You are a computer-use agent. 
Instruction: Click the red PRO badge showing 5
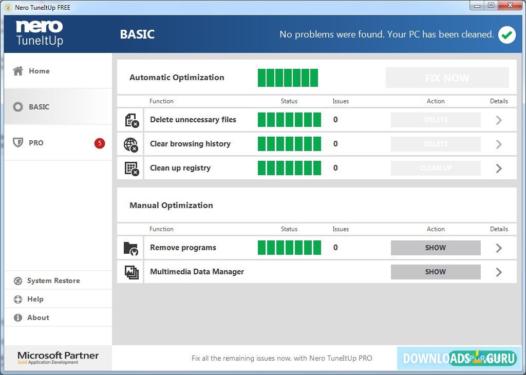(x=100, y=143)
